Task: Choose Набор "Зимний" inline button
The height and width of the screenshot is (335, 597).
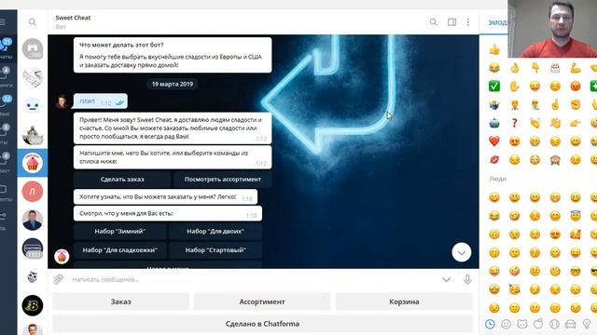Action: [x=120, y=232]
